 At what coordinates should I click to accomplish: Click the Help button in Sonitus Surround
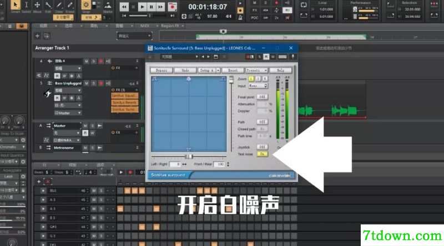coord(280,70)
